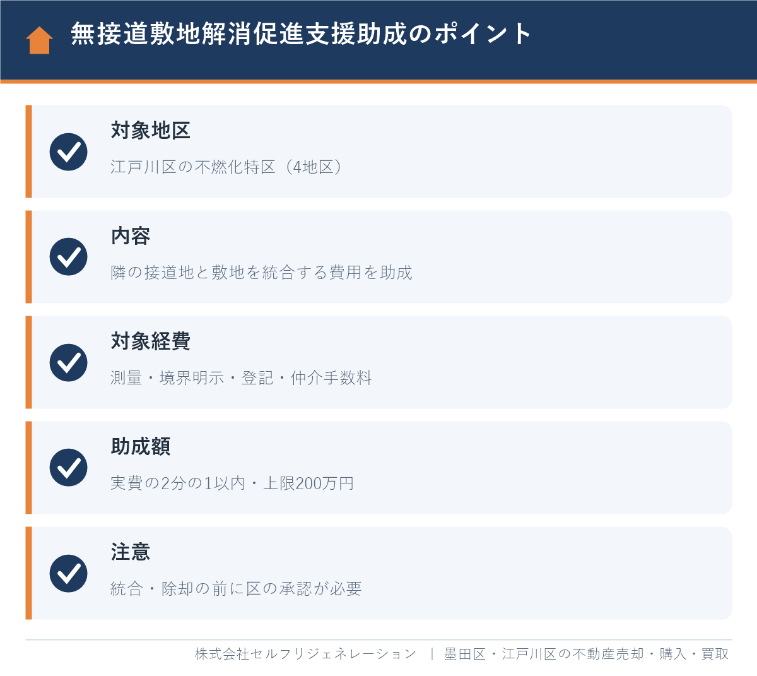Select the 内容 heading
The width and height of the screenshot is (757, 676).
pos(131,236)
